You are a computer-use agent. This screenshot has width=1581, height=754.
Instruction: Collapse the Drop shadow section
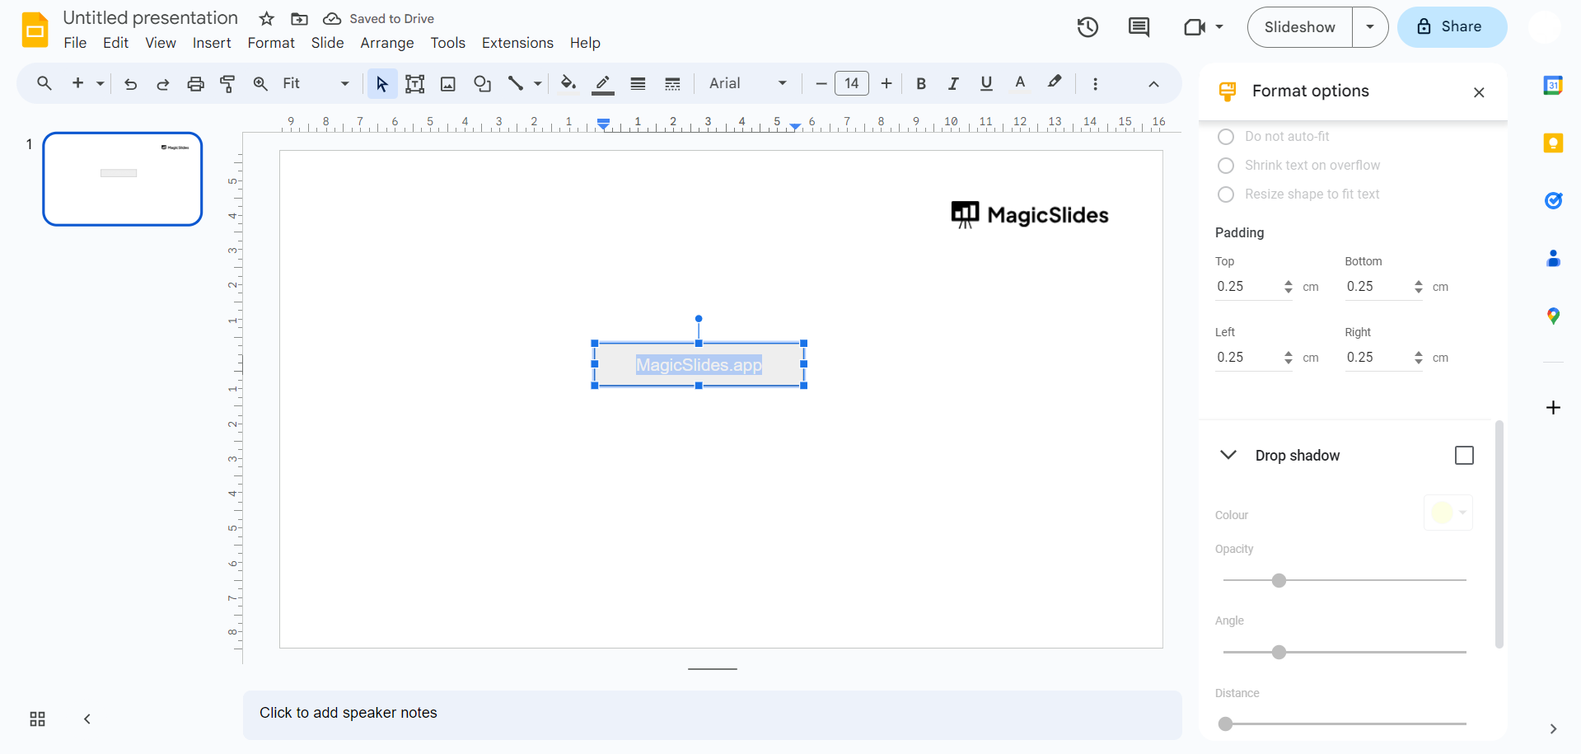(x=1228, y=455)
